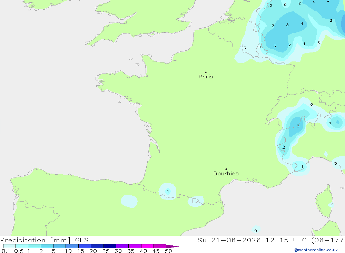Screen dimensions: 345x253
Task: Pick the 20–25 mm legend swatch
Action: (x=97, y=246)
